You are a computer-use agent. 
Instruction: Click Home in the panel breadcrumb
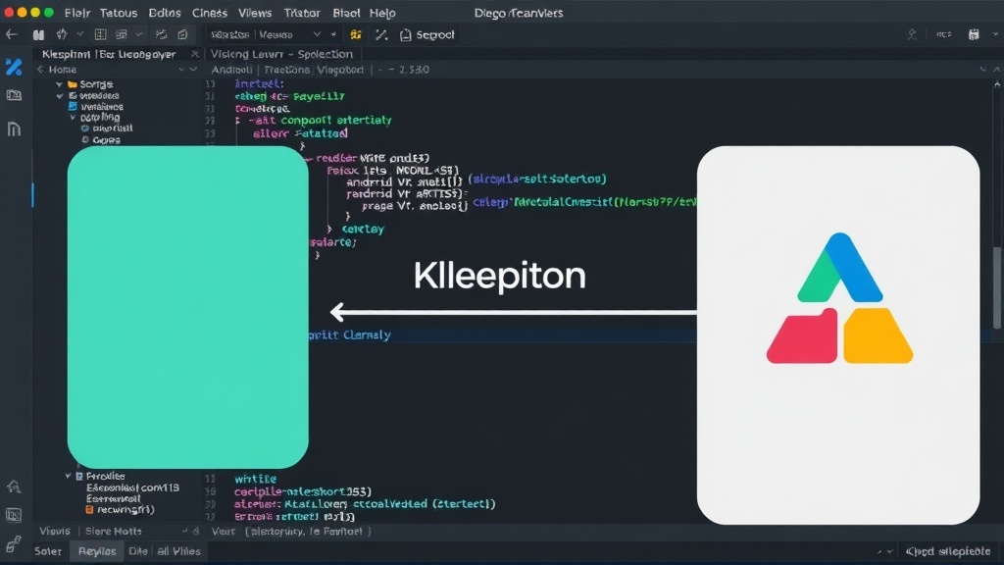coord(63,70)
